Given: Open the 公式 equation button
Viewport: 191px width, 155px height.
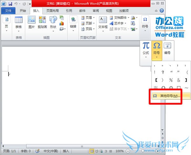Looking at the screenshot, I should 146,50.
